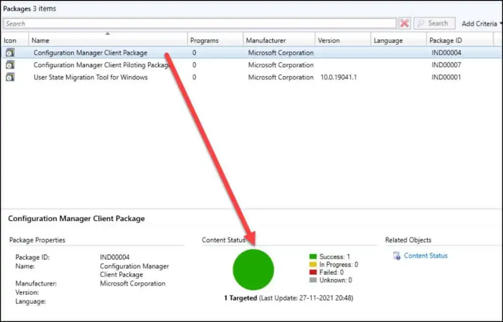
Task: Click the 1 Targeted last update text
Action: [x=289, y=298]
